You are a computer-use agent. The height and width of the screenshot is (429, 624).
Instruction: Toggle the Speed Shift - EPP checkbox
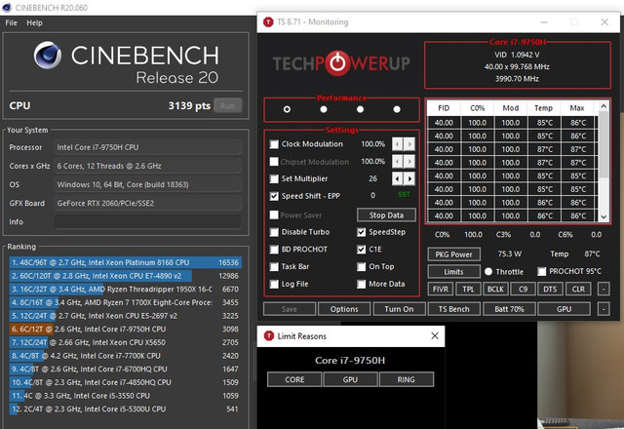coord(274,196)
